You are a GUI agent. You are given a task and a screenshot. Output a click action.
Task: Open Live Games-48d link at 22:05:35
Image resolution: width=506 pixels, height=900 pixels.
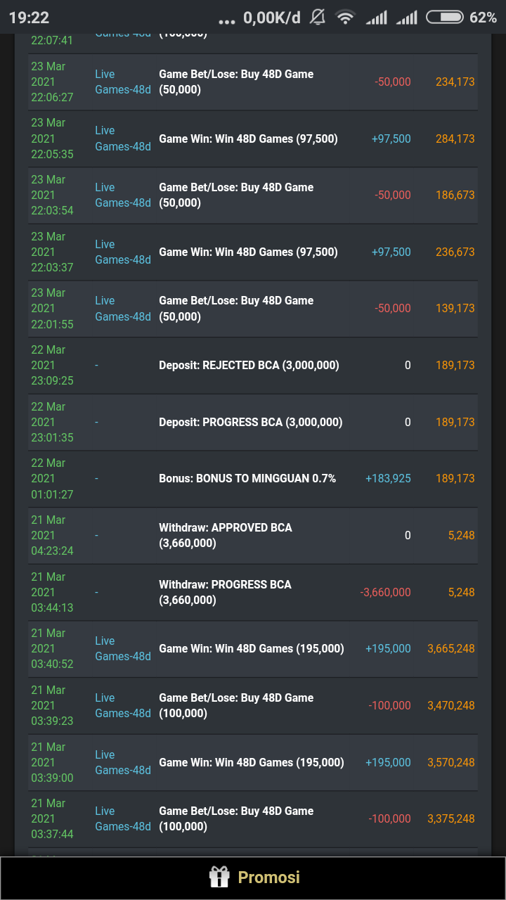tap(123, 139)
